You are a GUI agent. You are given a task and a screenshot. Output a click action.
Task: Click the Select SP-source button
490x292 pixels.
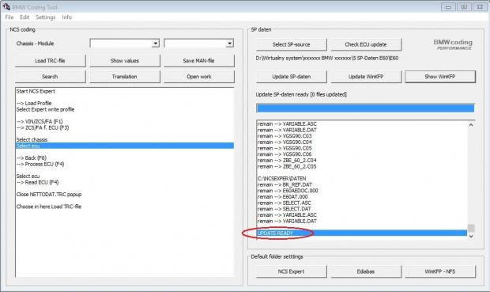click(292, 44)
